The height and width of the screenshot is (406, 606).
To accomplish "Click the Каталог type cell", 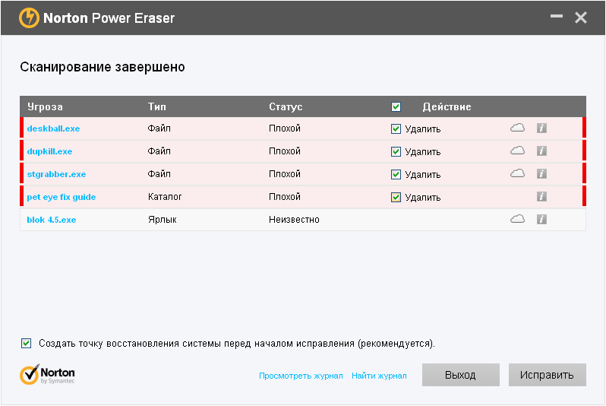I will [165, 197].
